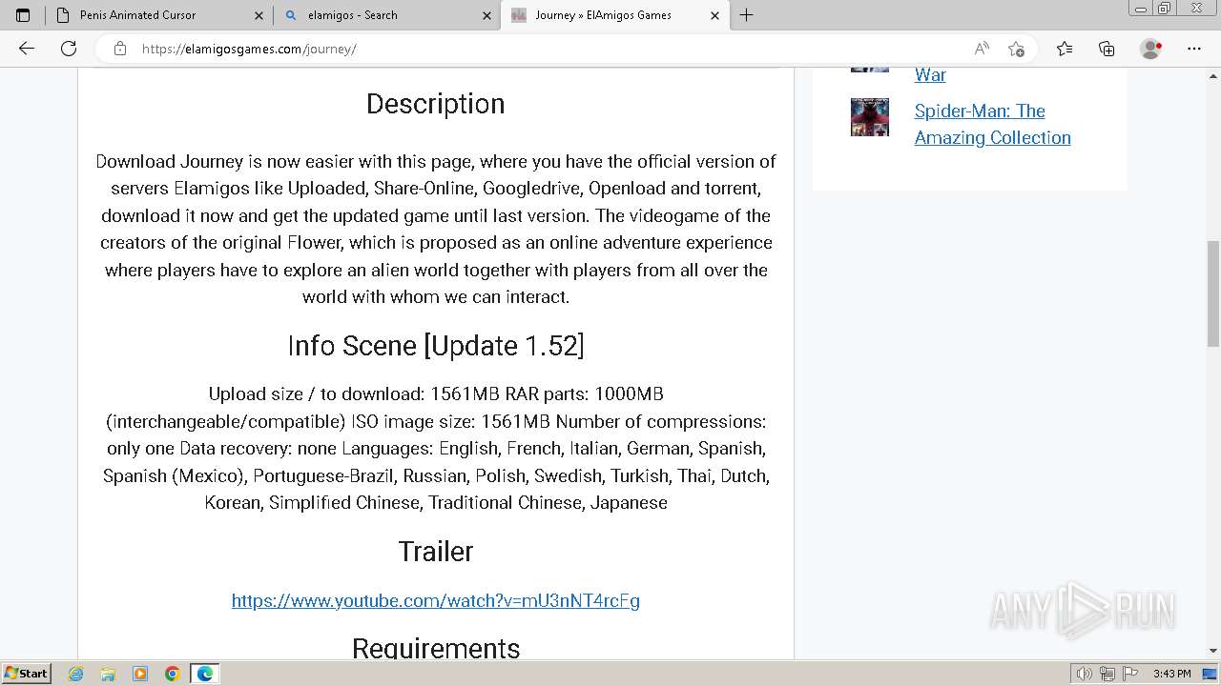Refresh the current page

point(69,49)
